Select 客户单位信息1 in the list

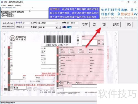(7, 14)
